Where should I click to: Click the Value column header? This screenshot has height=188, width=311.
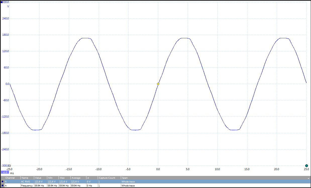pos(38,178)
